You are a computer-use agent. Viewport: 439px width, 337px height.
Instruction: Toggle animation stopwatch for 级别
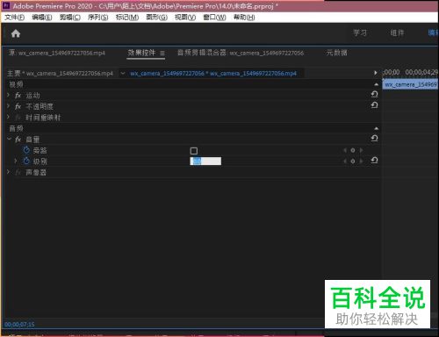[26, 161]
